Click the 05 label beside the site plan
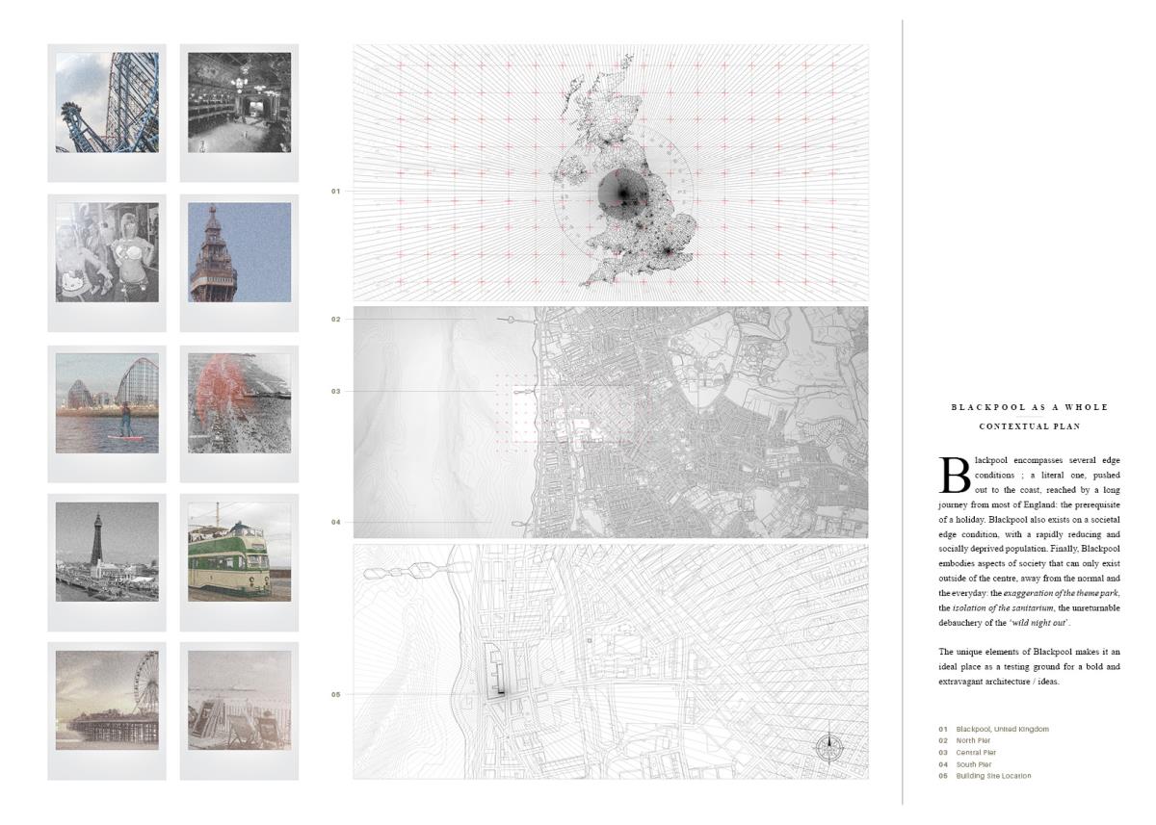Viewport: 1156px width, 825px height. 336,694
